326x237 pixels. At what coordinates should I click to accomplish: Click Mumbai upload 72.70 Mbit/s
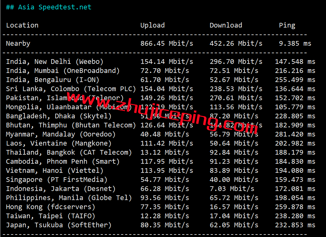point(165,71)
